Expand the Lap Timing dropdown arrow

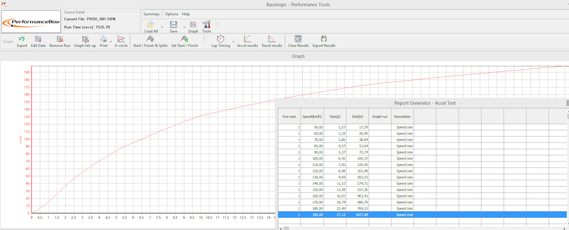click(x=234, y=41)
